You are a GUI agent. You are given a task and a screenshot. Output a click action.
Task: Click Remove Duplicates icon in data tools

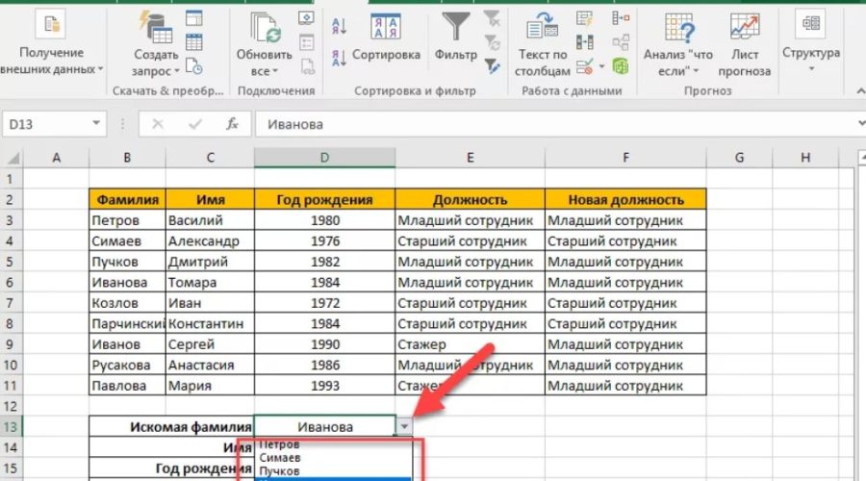coord(584,42)
